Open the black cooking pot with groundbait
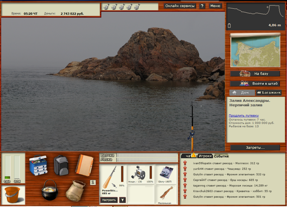 (50, 190)
